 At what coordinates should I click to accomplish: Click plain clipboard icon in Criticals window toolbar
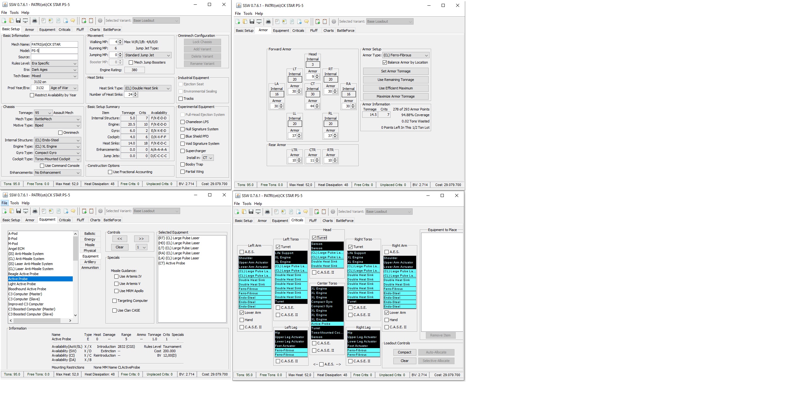coord(324,212)
